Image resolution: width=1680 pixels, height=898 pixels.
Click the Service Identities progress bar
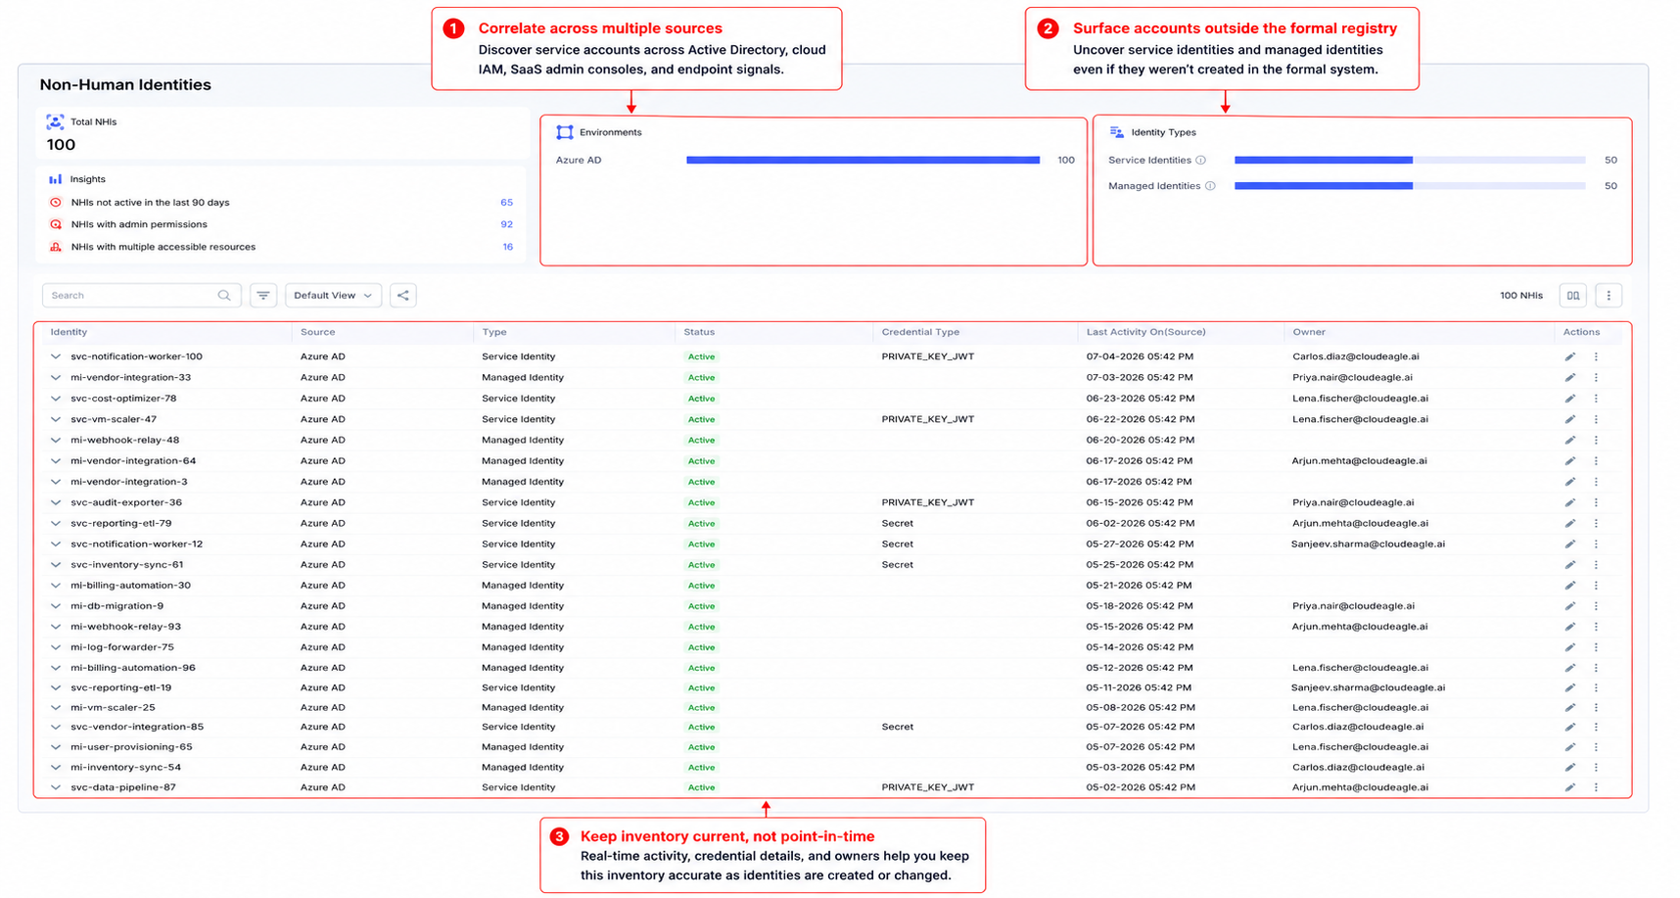point(1410,161)
